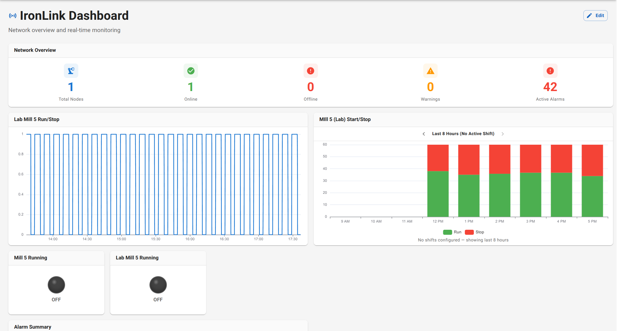The height and width of the screenshot is (331, 617).
Task: Select the Total Nodes robot arm icon
Action: (x=71, y=71)
